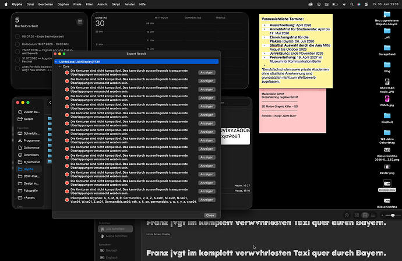This screenshot has height=261, width=402.
Task: Open DSCF2580 Kopie.JPG desktop file
Action: 387,86
